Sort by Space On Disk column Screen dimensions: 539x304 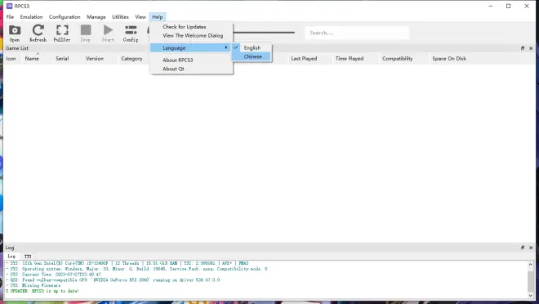[449, 59]
